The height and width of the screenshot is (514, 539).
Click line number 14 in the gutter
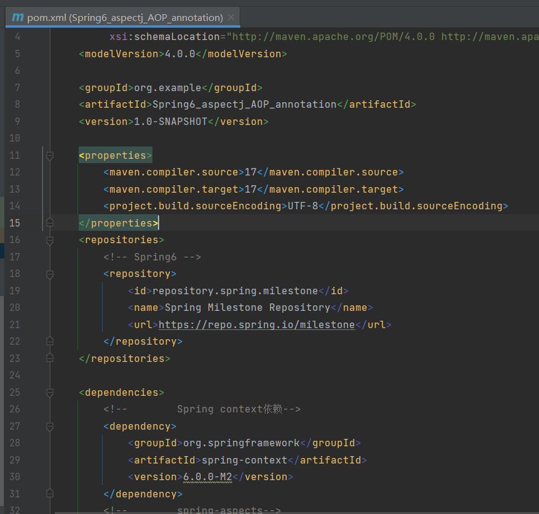pyautogui.click(x=15, y=206)
